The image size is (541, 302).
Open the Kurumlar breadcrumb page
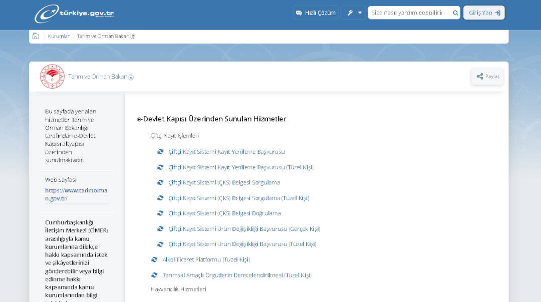coord(59,36)
